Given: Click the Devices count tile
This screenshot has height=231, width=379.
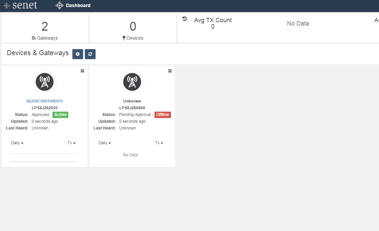Looking at the screenshot, I should 133,28.
